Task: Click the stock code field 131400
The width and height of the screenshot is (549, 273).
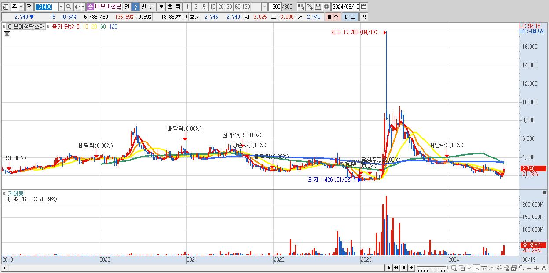Action: click(46, 7)
